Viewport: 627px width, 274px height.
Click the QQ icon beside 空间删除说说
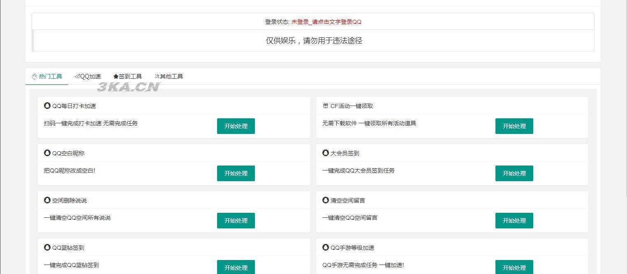(47, 200)
